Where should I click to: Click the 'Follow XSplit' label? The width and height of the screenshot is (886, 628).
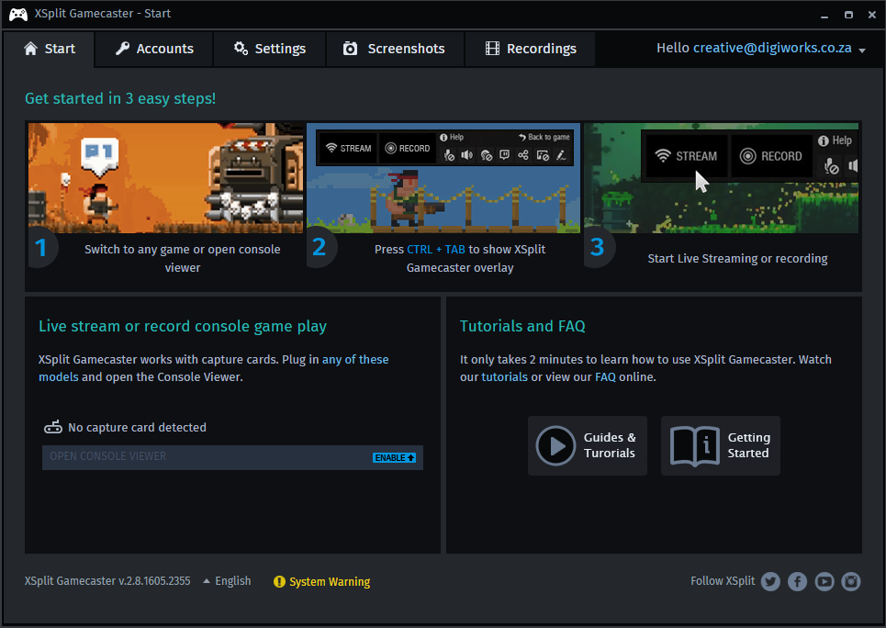point(723,581)
